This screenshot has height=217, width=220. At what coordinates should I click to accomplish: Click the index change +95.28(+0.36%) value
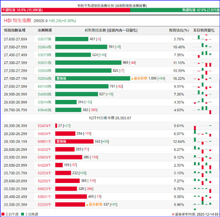tap(62, 21)
